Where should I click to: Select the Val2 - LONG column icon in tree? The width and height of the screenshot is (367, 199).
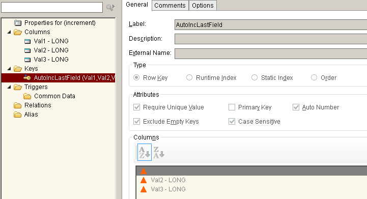(x=27, y=50)
